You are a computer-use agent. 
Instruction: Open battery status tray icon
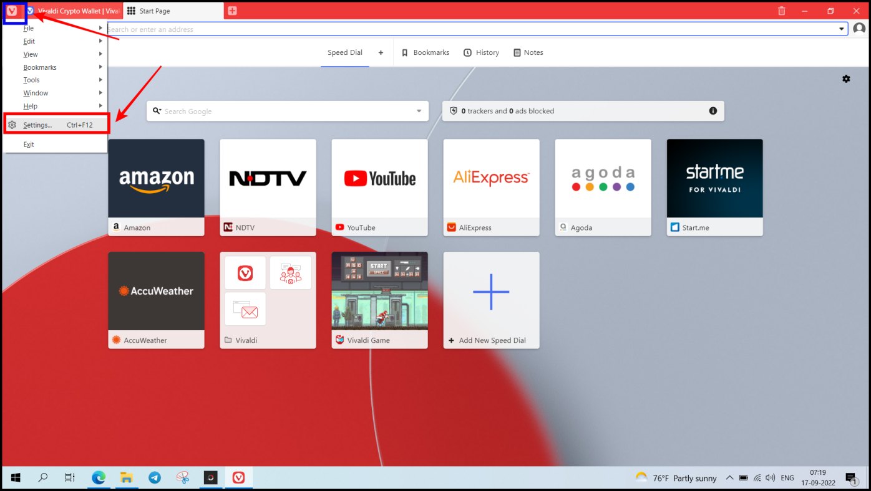[743, 478]
